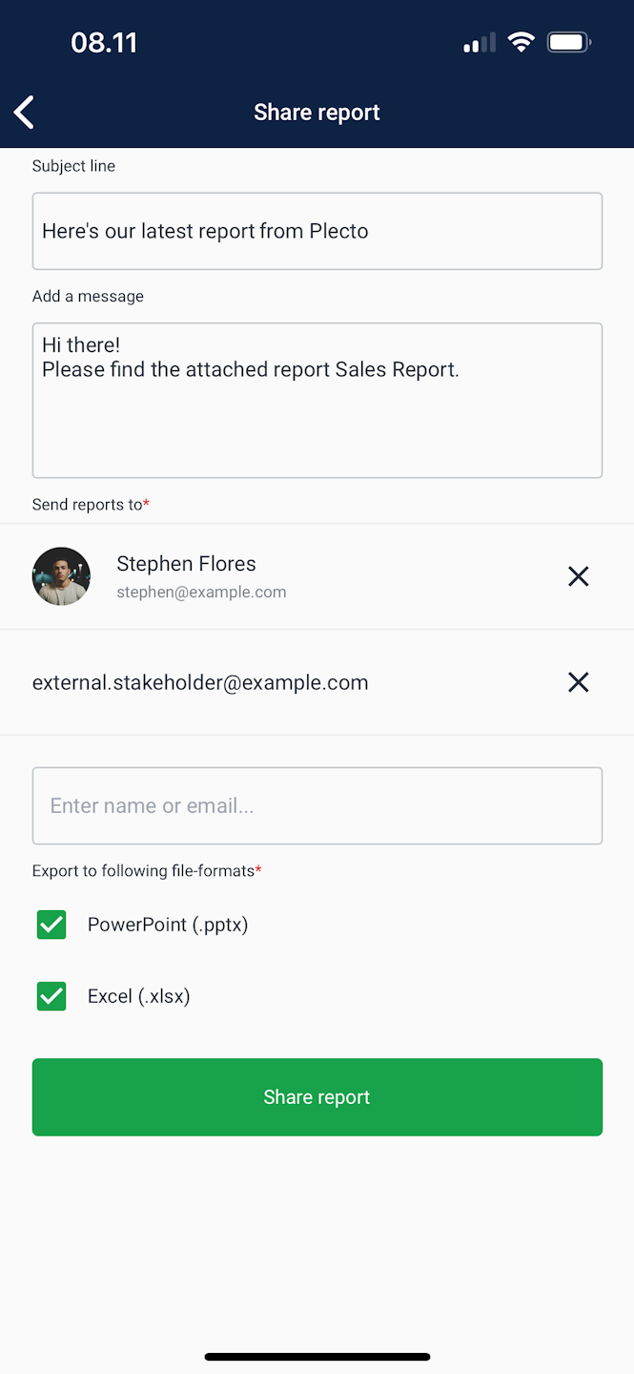
Task: Tap the battery status icon
Action: [569, 42]
